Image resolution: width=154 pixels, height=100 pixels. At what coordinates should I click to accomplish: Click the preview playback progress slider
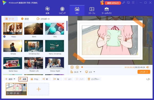[x=102, y=67]
